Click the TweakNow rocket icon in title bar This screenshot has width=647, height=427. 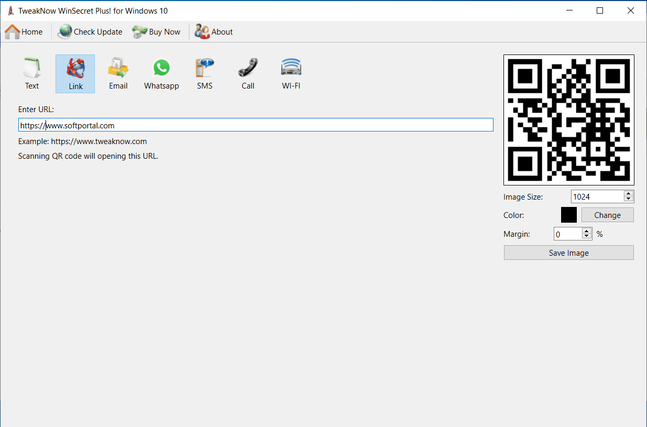click(x=10, y=10)
